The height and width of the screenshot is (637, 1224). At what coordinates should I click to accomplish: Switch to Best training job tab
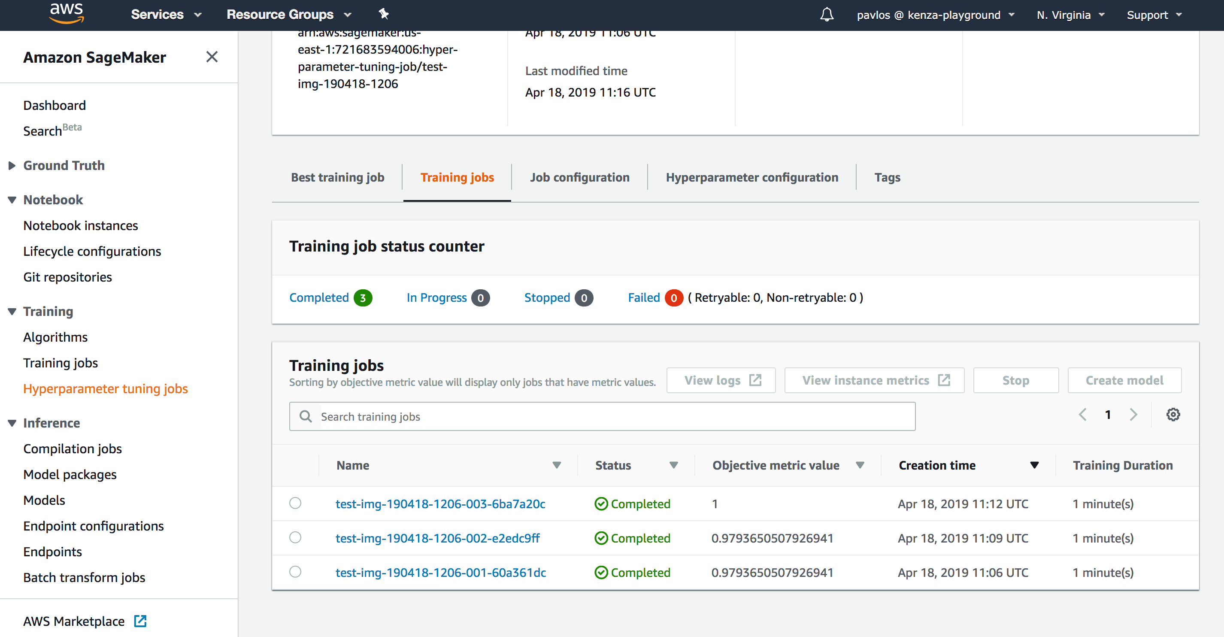tap(337, 177)
